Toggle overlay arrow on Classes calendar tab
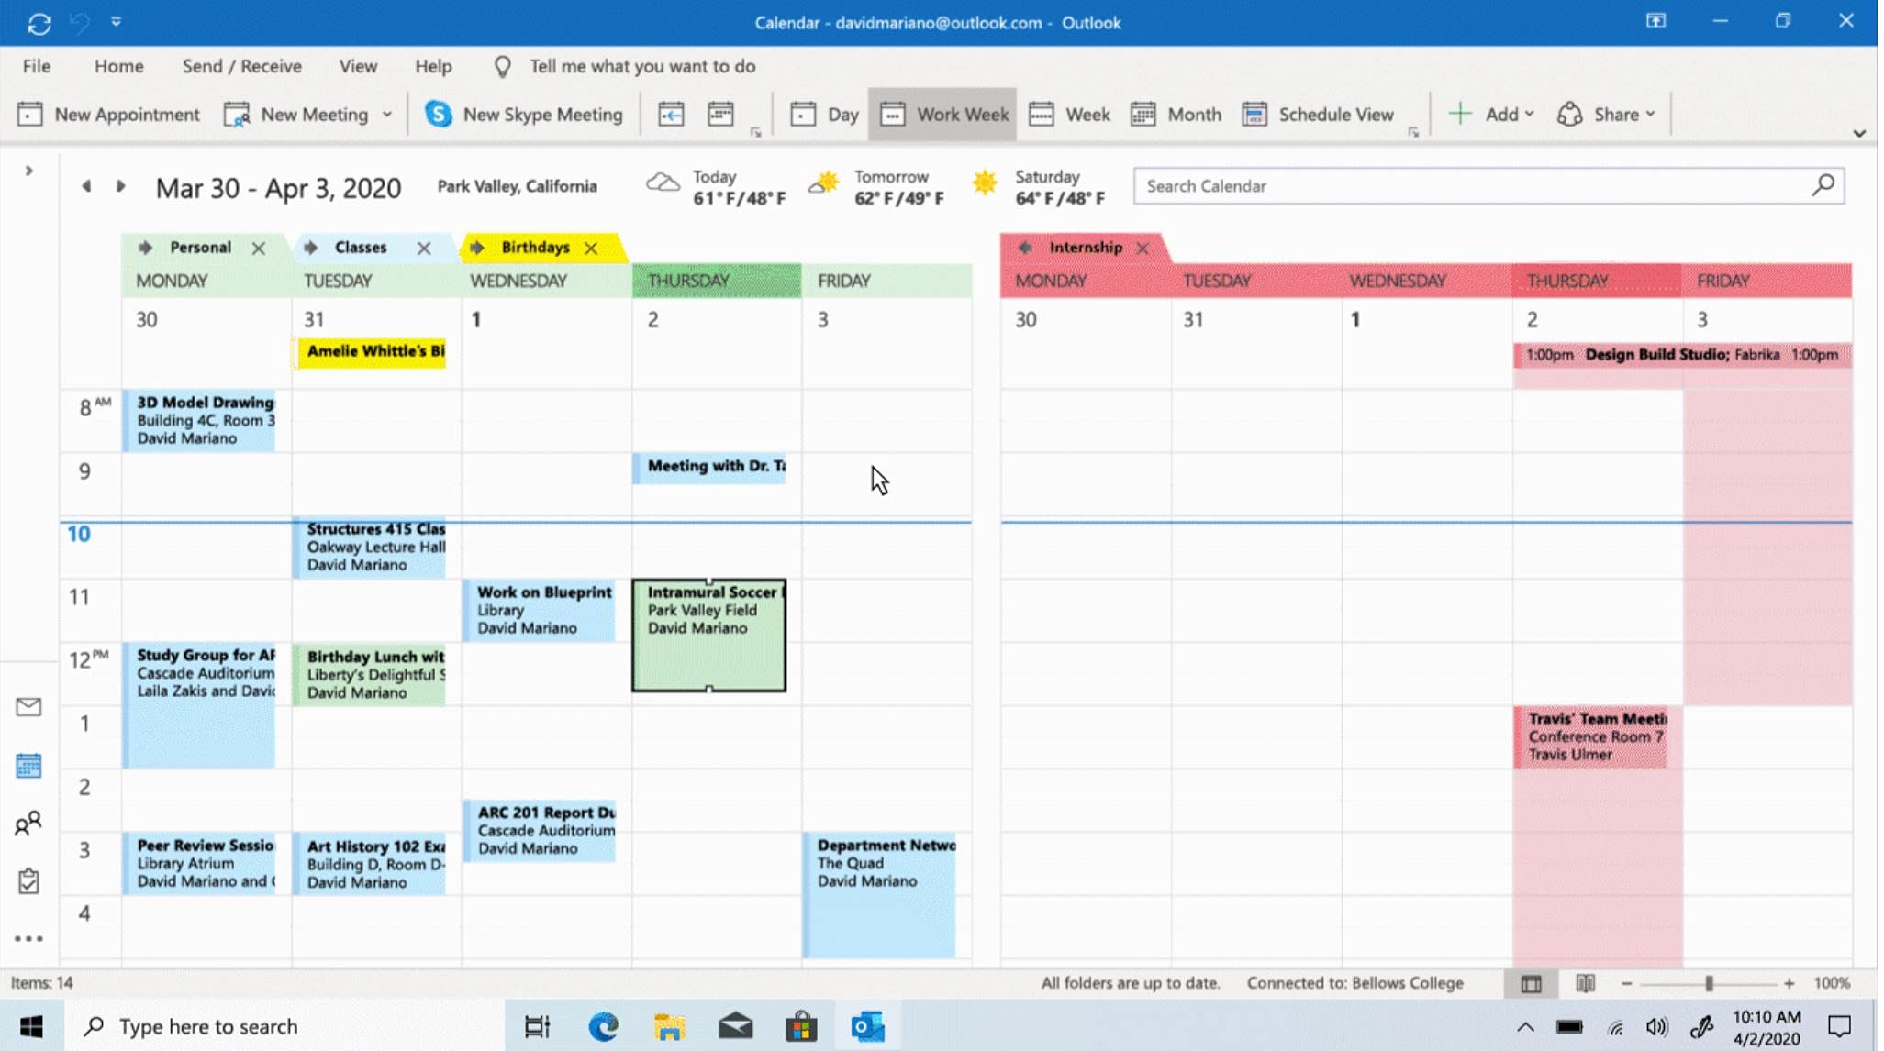Screen dimensions: 1884x1051 pos(311,248)
